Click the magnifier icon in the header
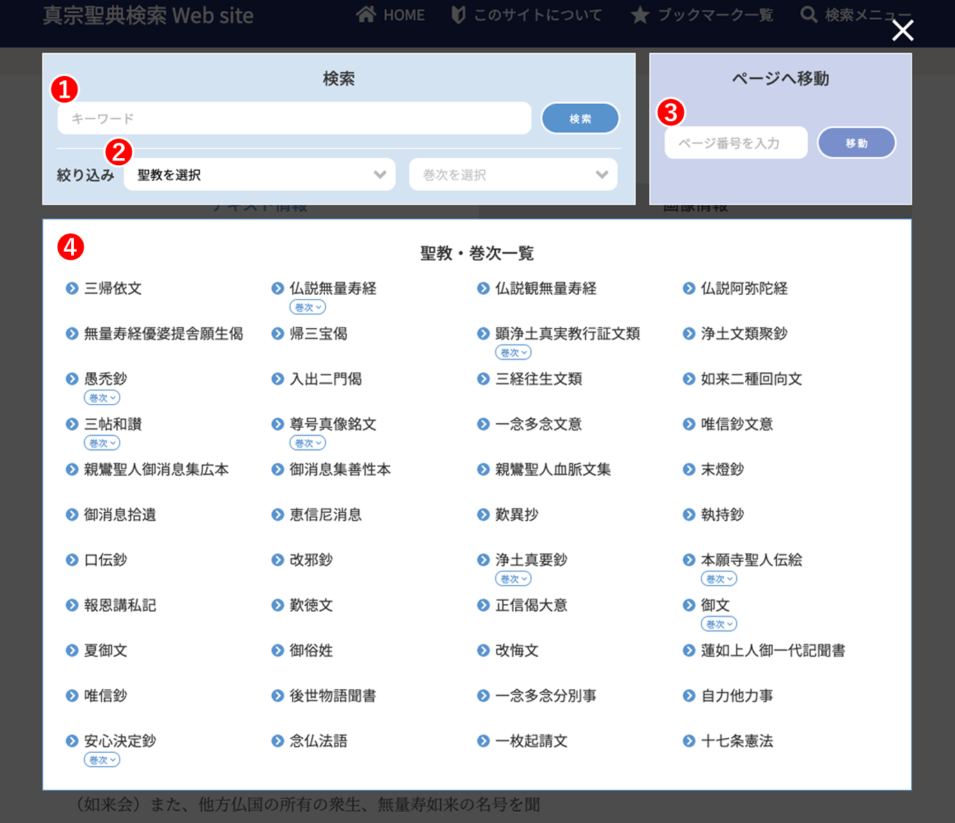This screenshot has height=823, width=955. (809, 15)
